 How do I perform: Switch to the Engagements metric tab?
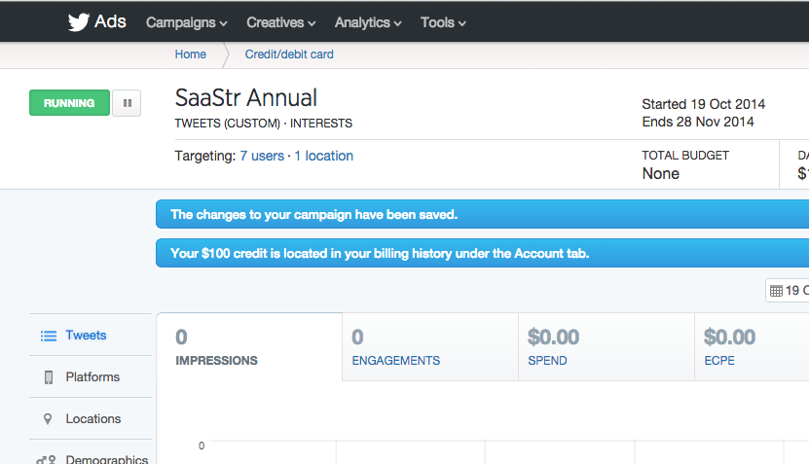430,347
